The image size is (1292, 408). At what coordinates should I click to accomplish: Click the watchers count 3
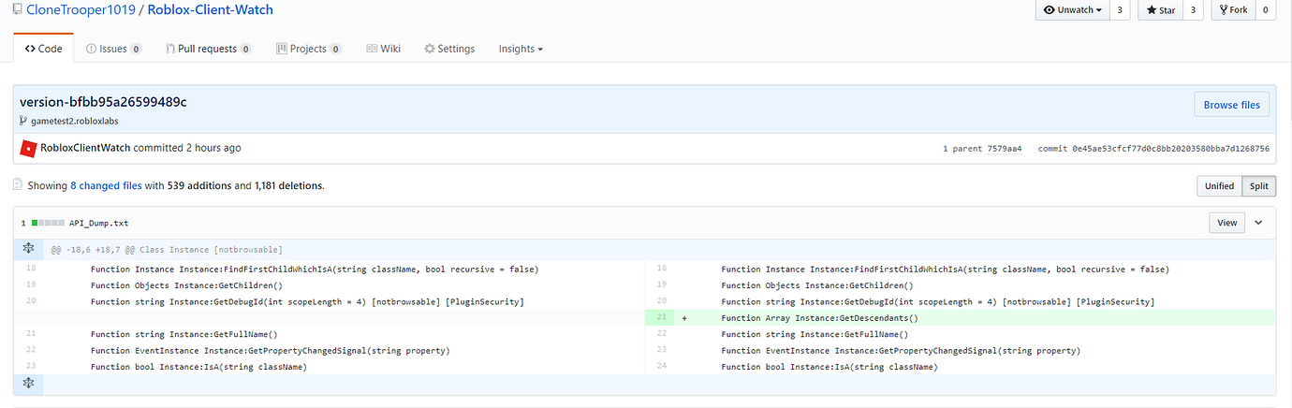tap(1122, 9)
